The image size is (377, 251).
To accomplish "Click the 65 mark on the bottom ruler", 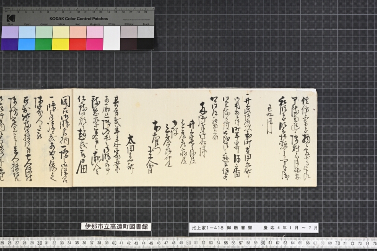I will pos(300,243).
